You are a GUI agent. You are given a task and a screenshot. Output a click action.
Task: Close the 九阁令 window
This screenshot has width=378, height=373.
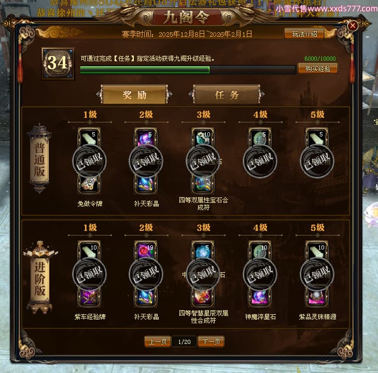coord(353,25)
